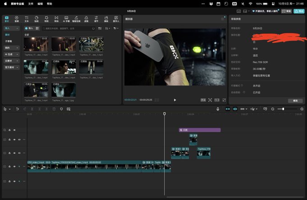Hide the main video track with eye icon
Image resolution: width=307 pixels, height=200 pixels.
(14, 167)
